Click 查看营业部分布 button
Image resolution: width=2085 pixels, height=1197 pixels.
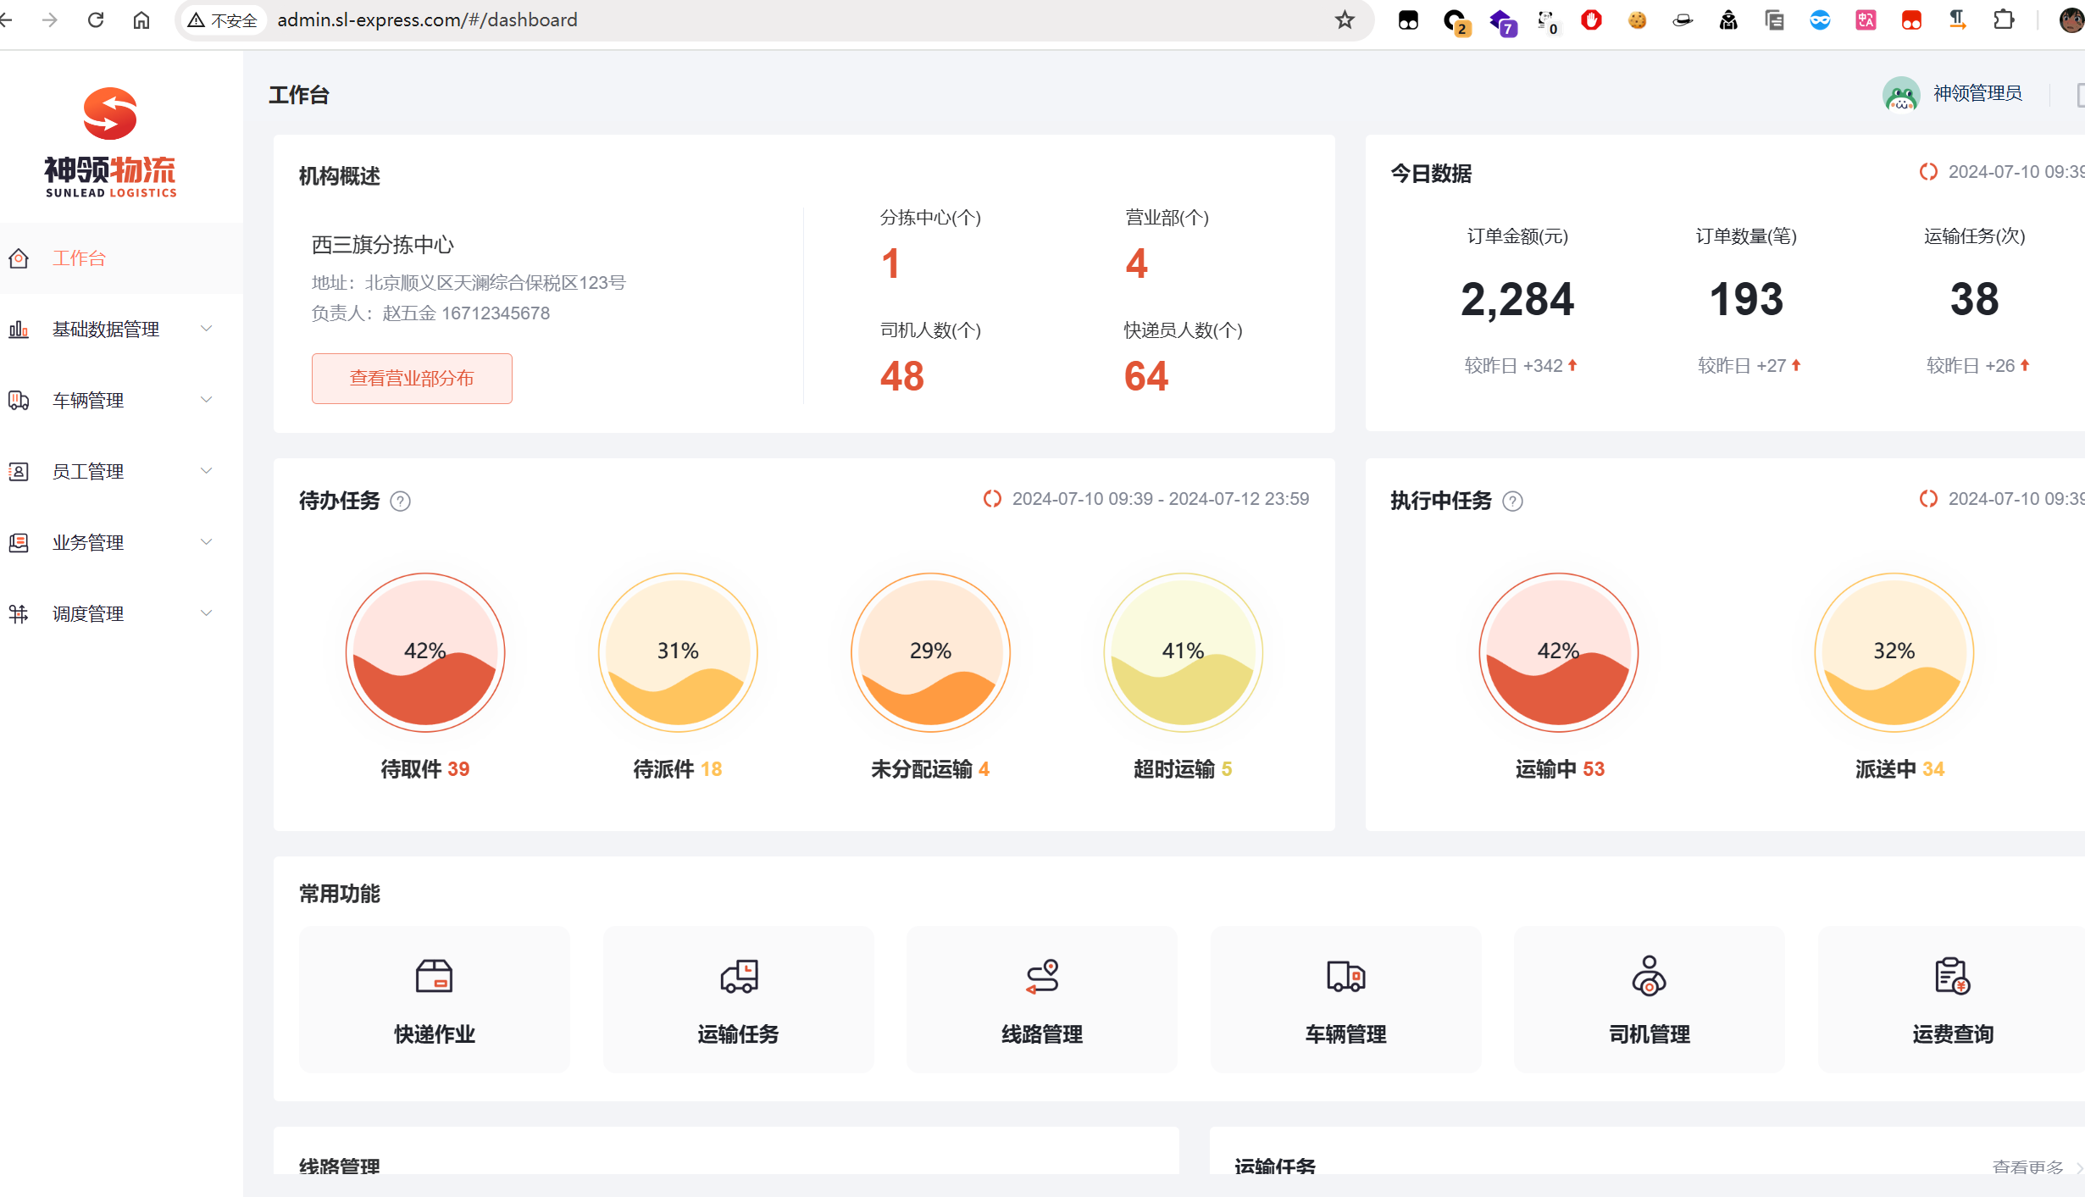[x=412, y=379]
